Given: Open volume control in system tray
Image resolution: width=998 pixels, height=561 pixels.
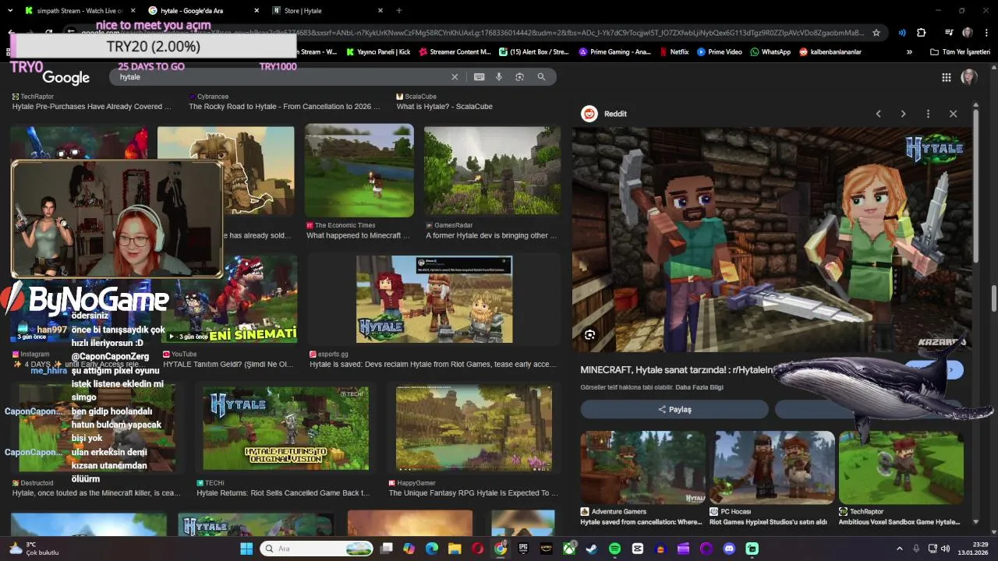Looking at the screenshot, I should click(945, 549).
